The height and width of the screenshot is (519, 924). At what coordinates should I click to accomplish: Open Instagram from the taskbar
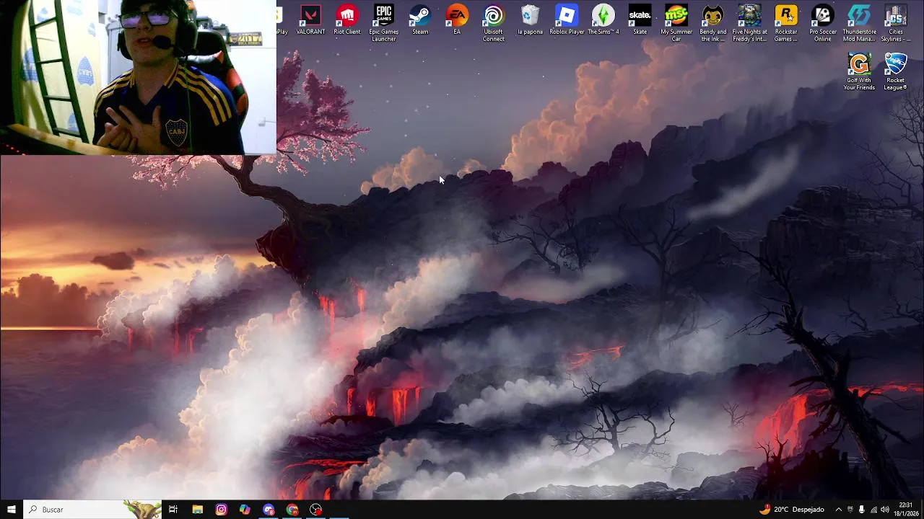tap(221, 510)
